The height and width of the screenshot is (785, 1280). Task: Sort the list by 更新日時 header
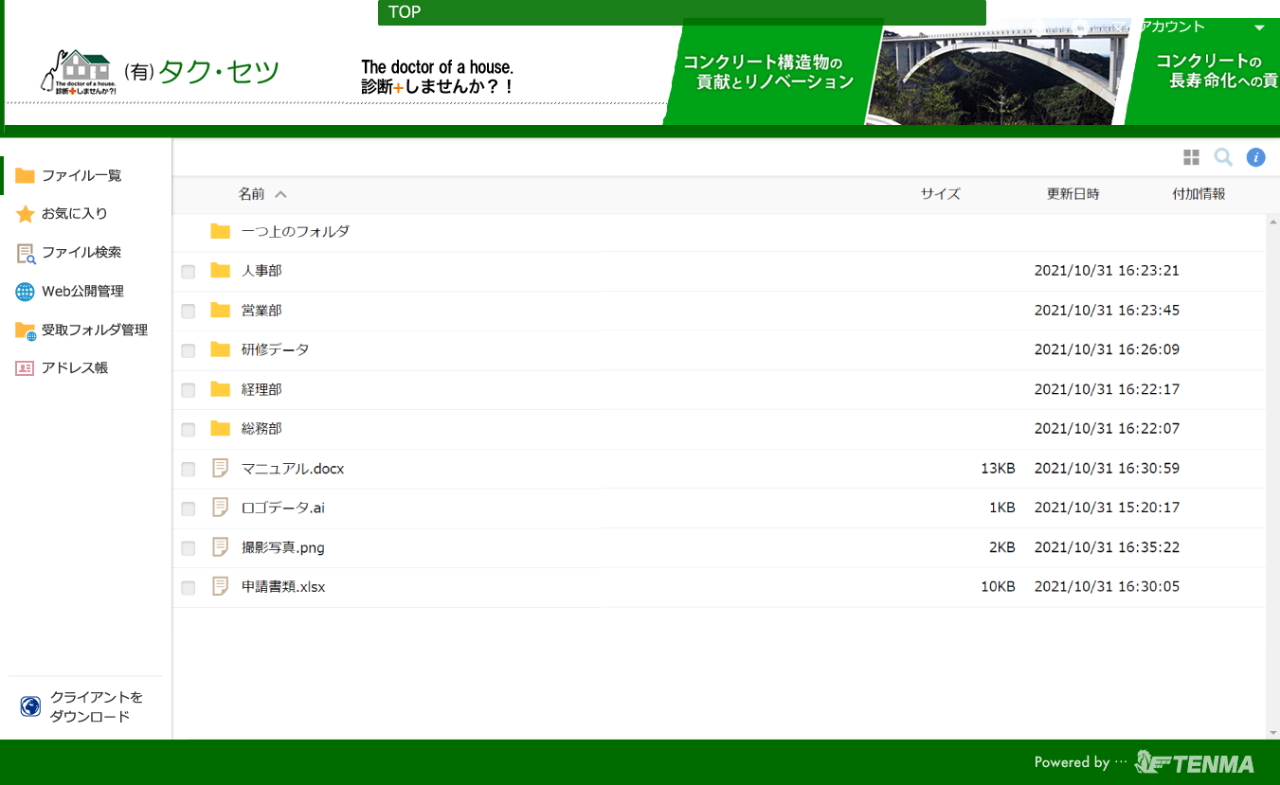[1073, 194]
